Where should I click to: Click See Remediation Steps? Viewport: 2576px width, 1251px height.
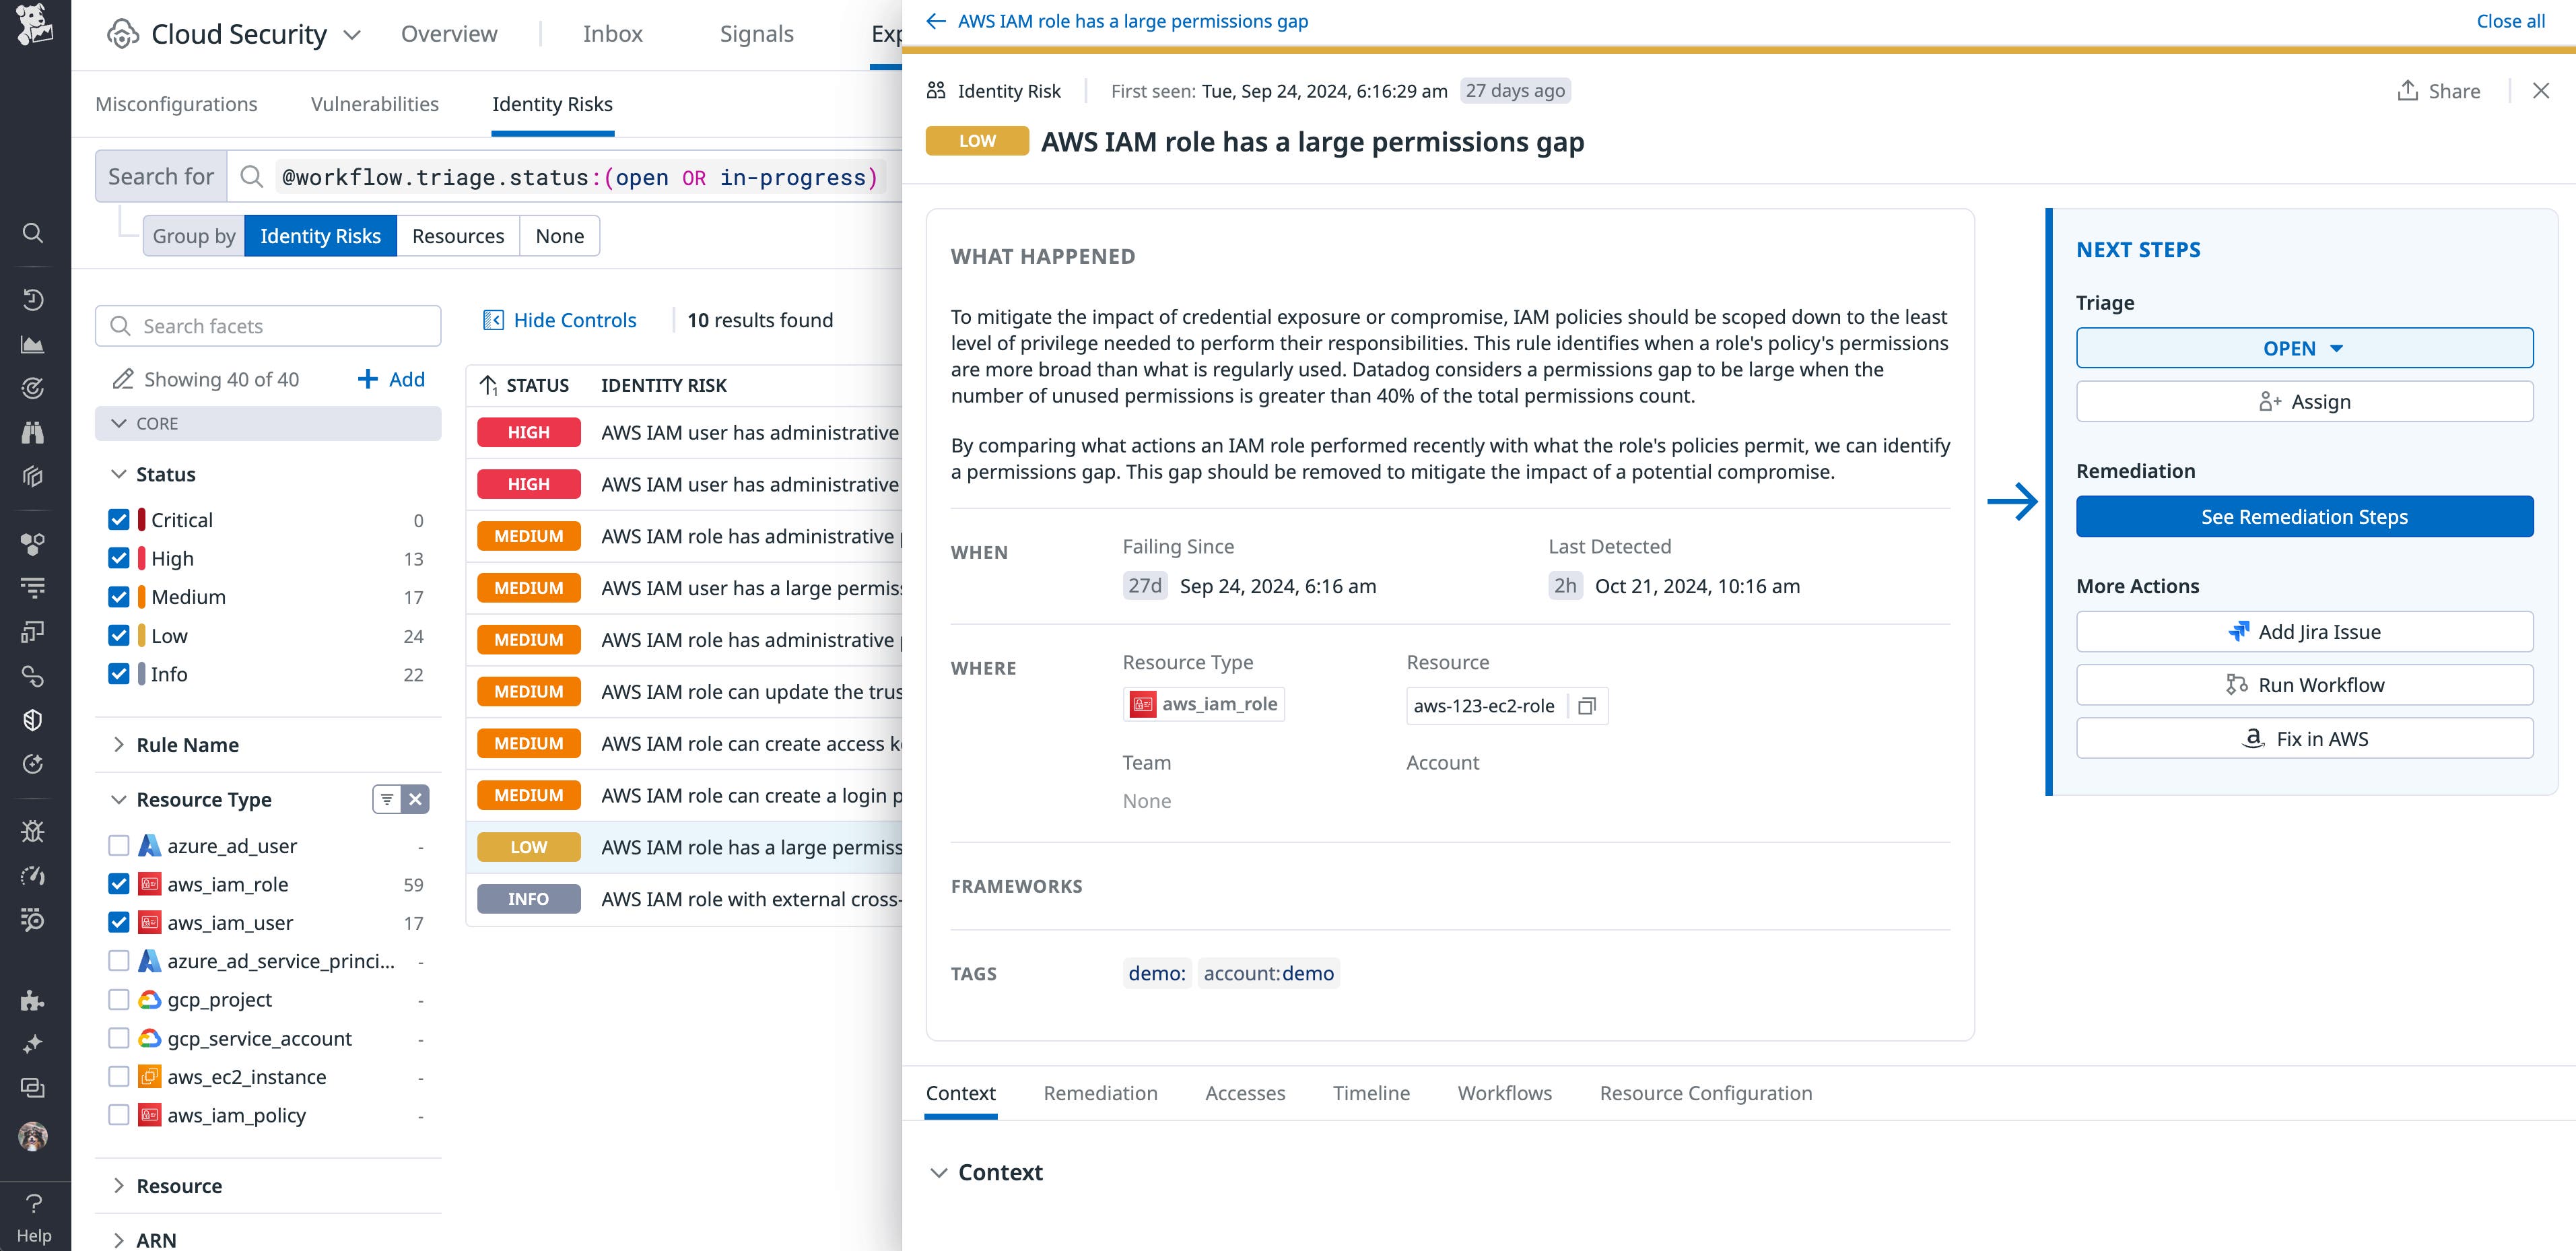[x=2303, y=516]
